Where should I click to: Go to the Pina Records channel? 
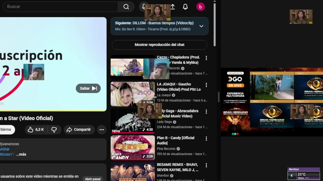tap(166, 149)
